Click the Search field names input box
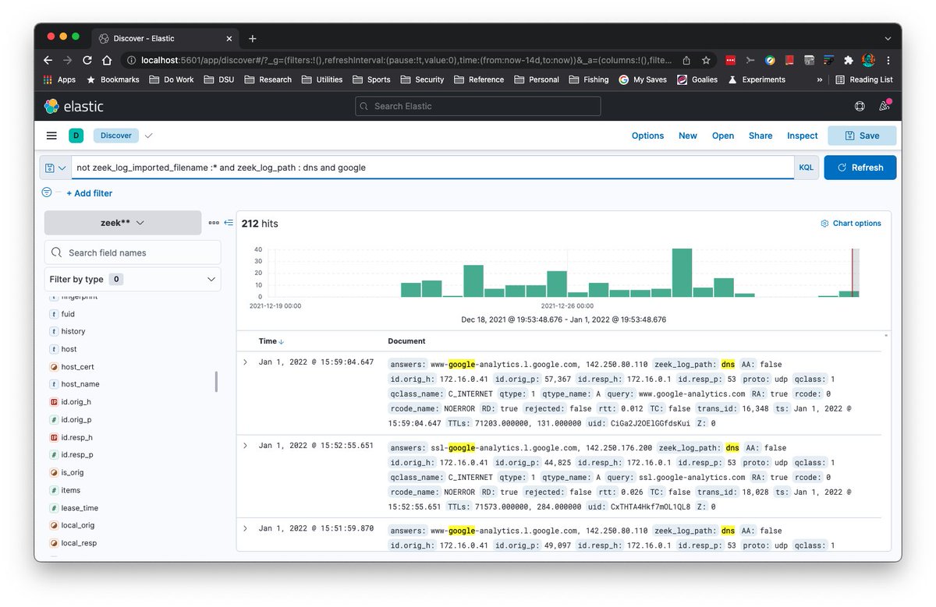 (133, 252)
